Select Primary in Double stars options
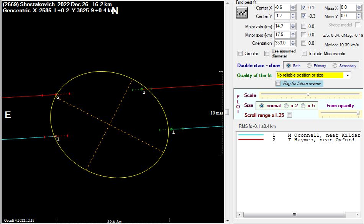364x224 pixels. point(310,65)
